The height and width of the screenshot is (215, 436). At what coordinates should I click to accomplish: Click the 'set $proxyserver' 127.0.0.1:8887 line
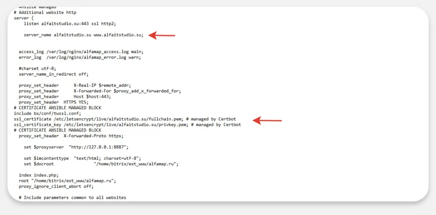point(76,147)
